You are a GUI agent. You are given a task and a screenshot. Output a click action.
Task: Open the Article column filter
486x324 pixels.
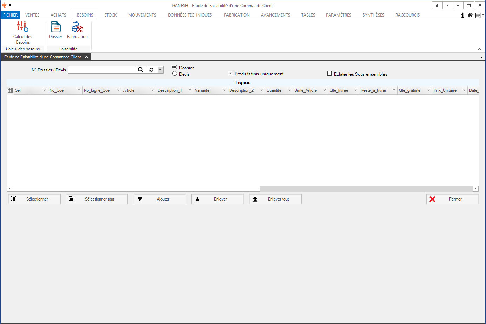(153, 90)
